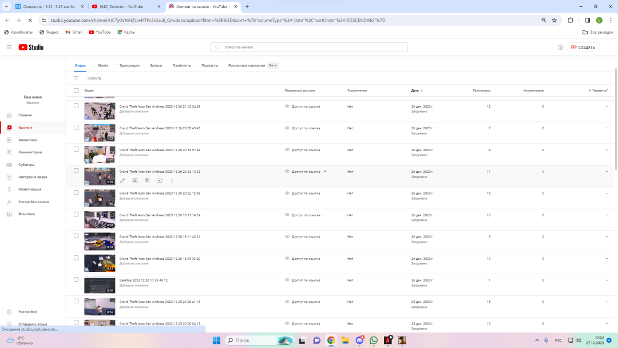Screen dimensions: 618x348
Task: Open File Explorer from the taskbar
Action: point(345,340)
